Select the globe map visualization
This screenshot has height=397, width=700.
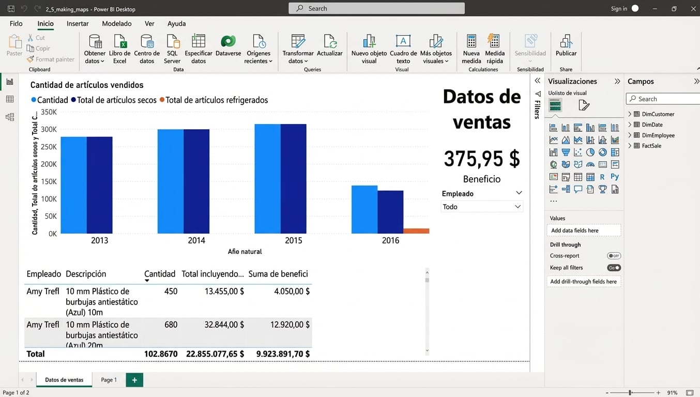(553, 164)
